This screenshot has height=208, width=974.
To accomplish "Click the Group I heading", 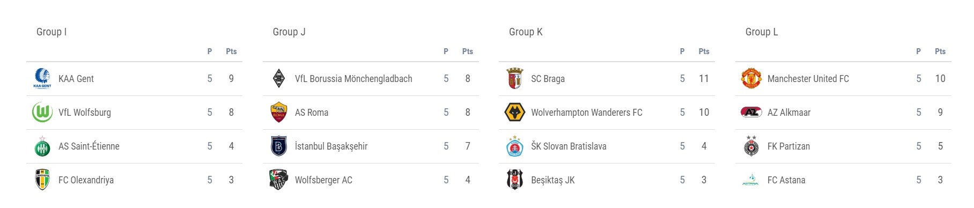I will pos(51,32).
